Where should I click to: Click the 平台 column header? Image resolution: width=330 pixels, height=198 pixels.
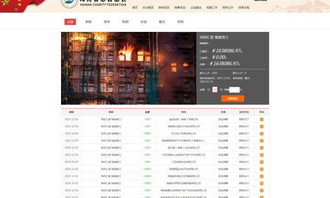pos(262,112)
